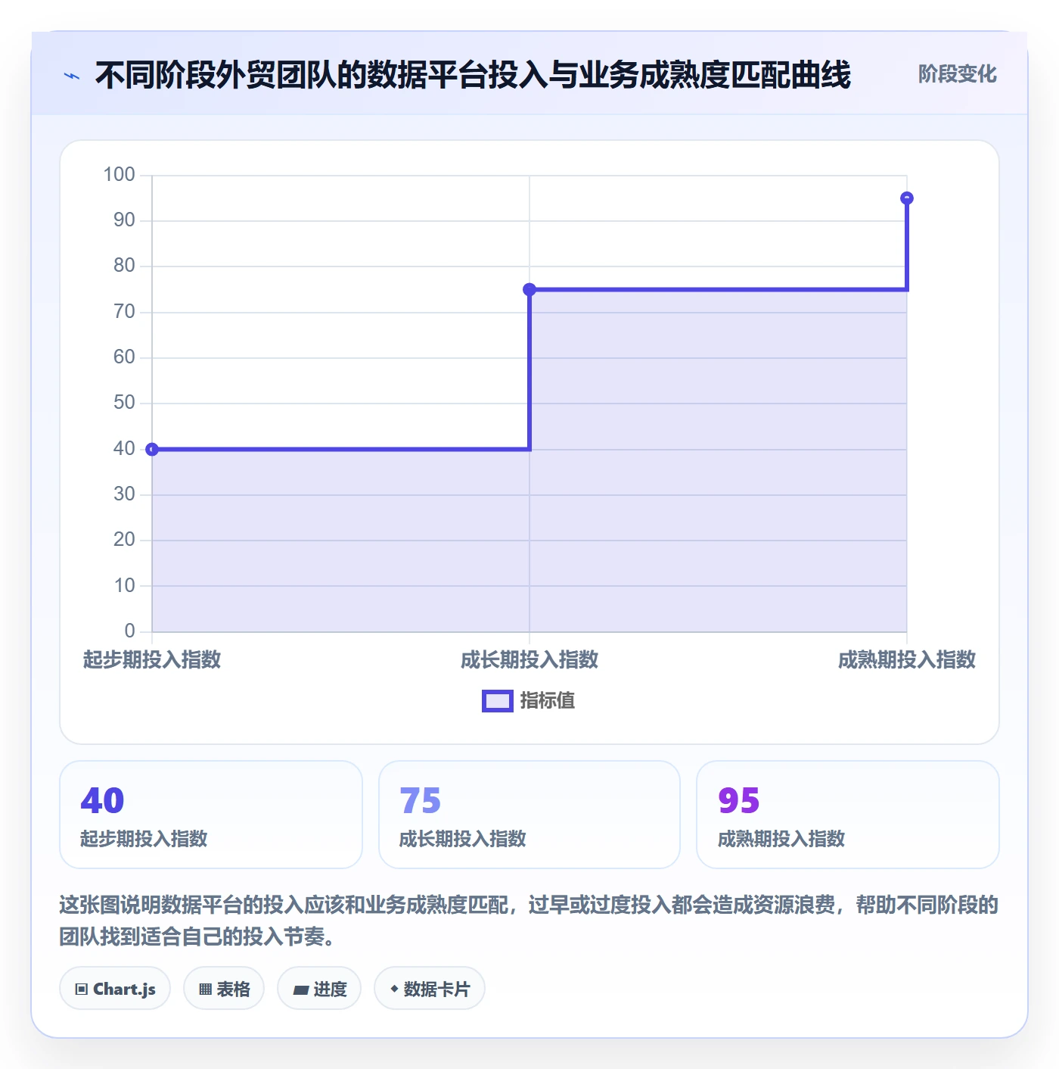1059x1069 pixels.
Task: Click the y-axis tick label 100
Action: tap(119, 175)
